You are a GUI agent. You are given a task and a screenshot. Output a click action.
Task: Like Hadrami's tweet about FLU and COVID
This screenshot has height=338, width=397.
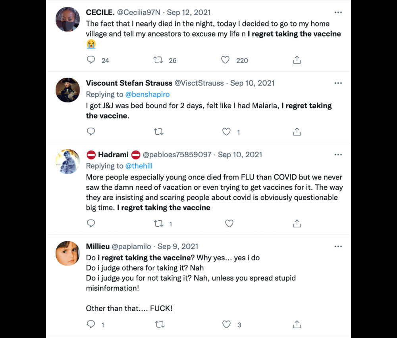229,223
